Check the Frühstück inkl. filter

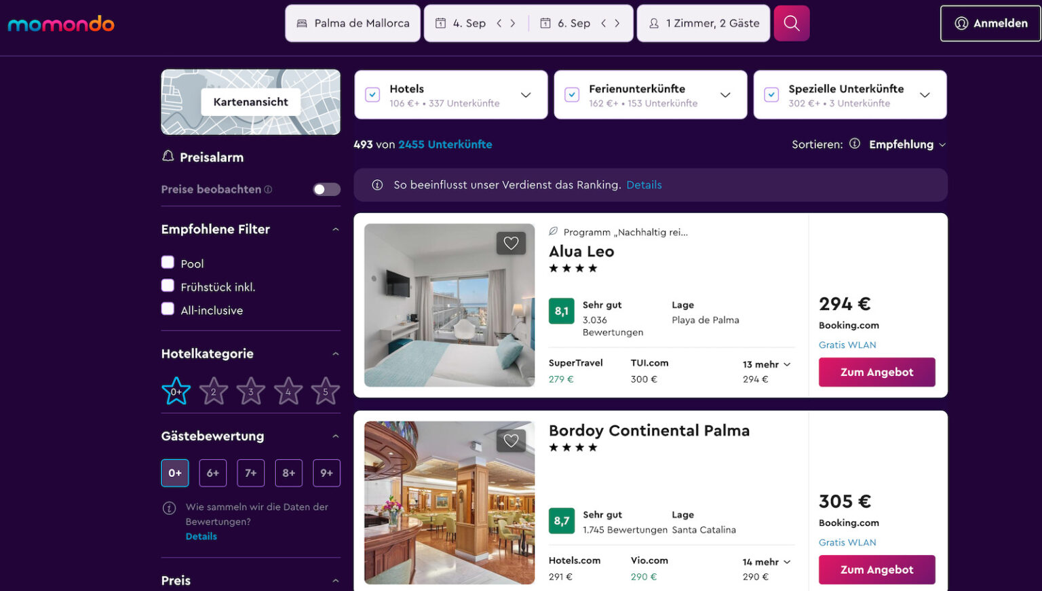tap(168, 286)
